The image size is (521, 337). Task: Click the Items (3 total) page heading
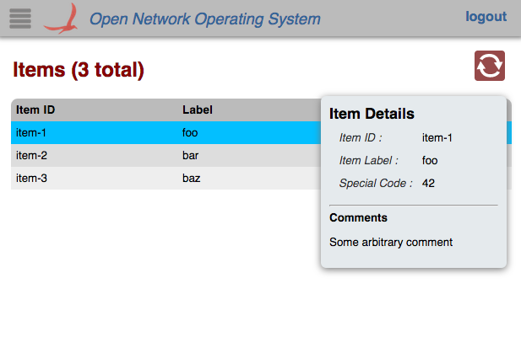tap(79, 70)
